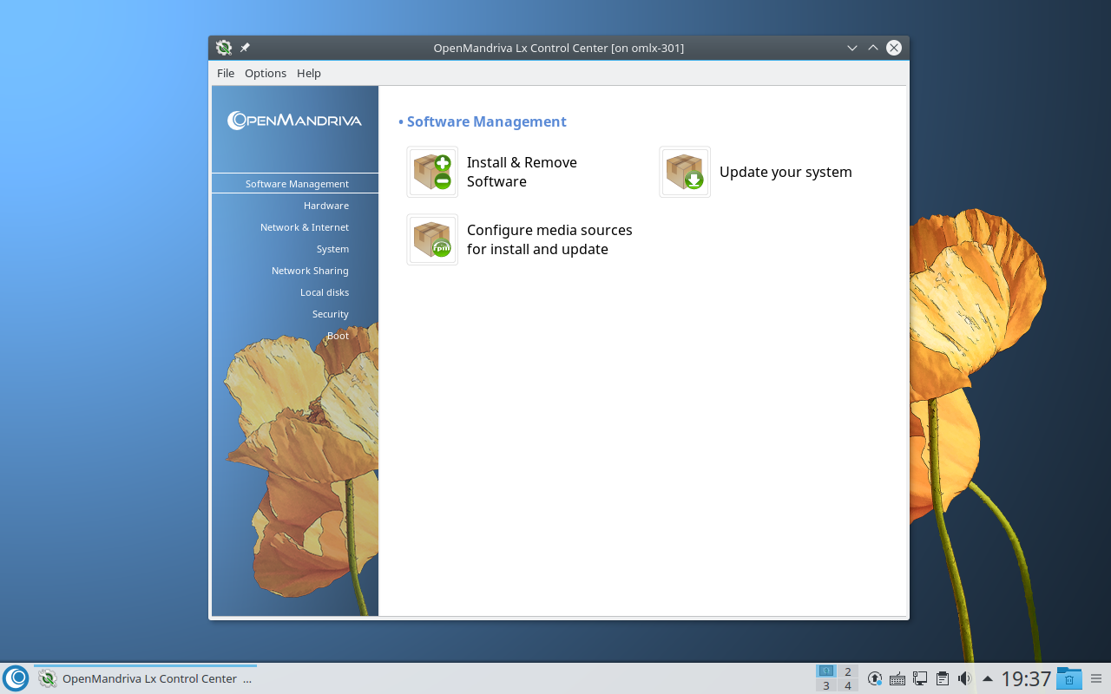Screen dimensions: 1111x694
Task: Open the Help menu
Action: (309, 73)
